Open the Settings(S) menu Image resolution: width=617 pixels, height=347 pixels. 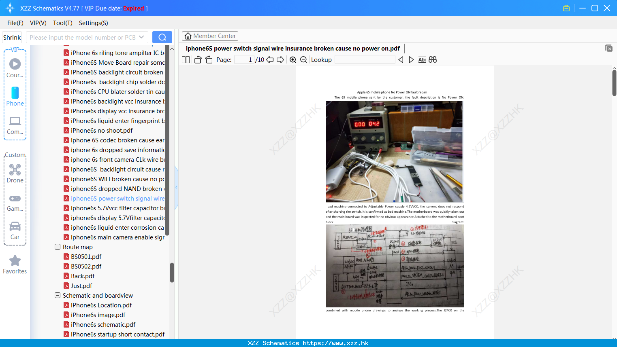pos(94,23)
